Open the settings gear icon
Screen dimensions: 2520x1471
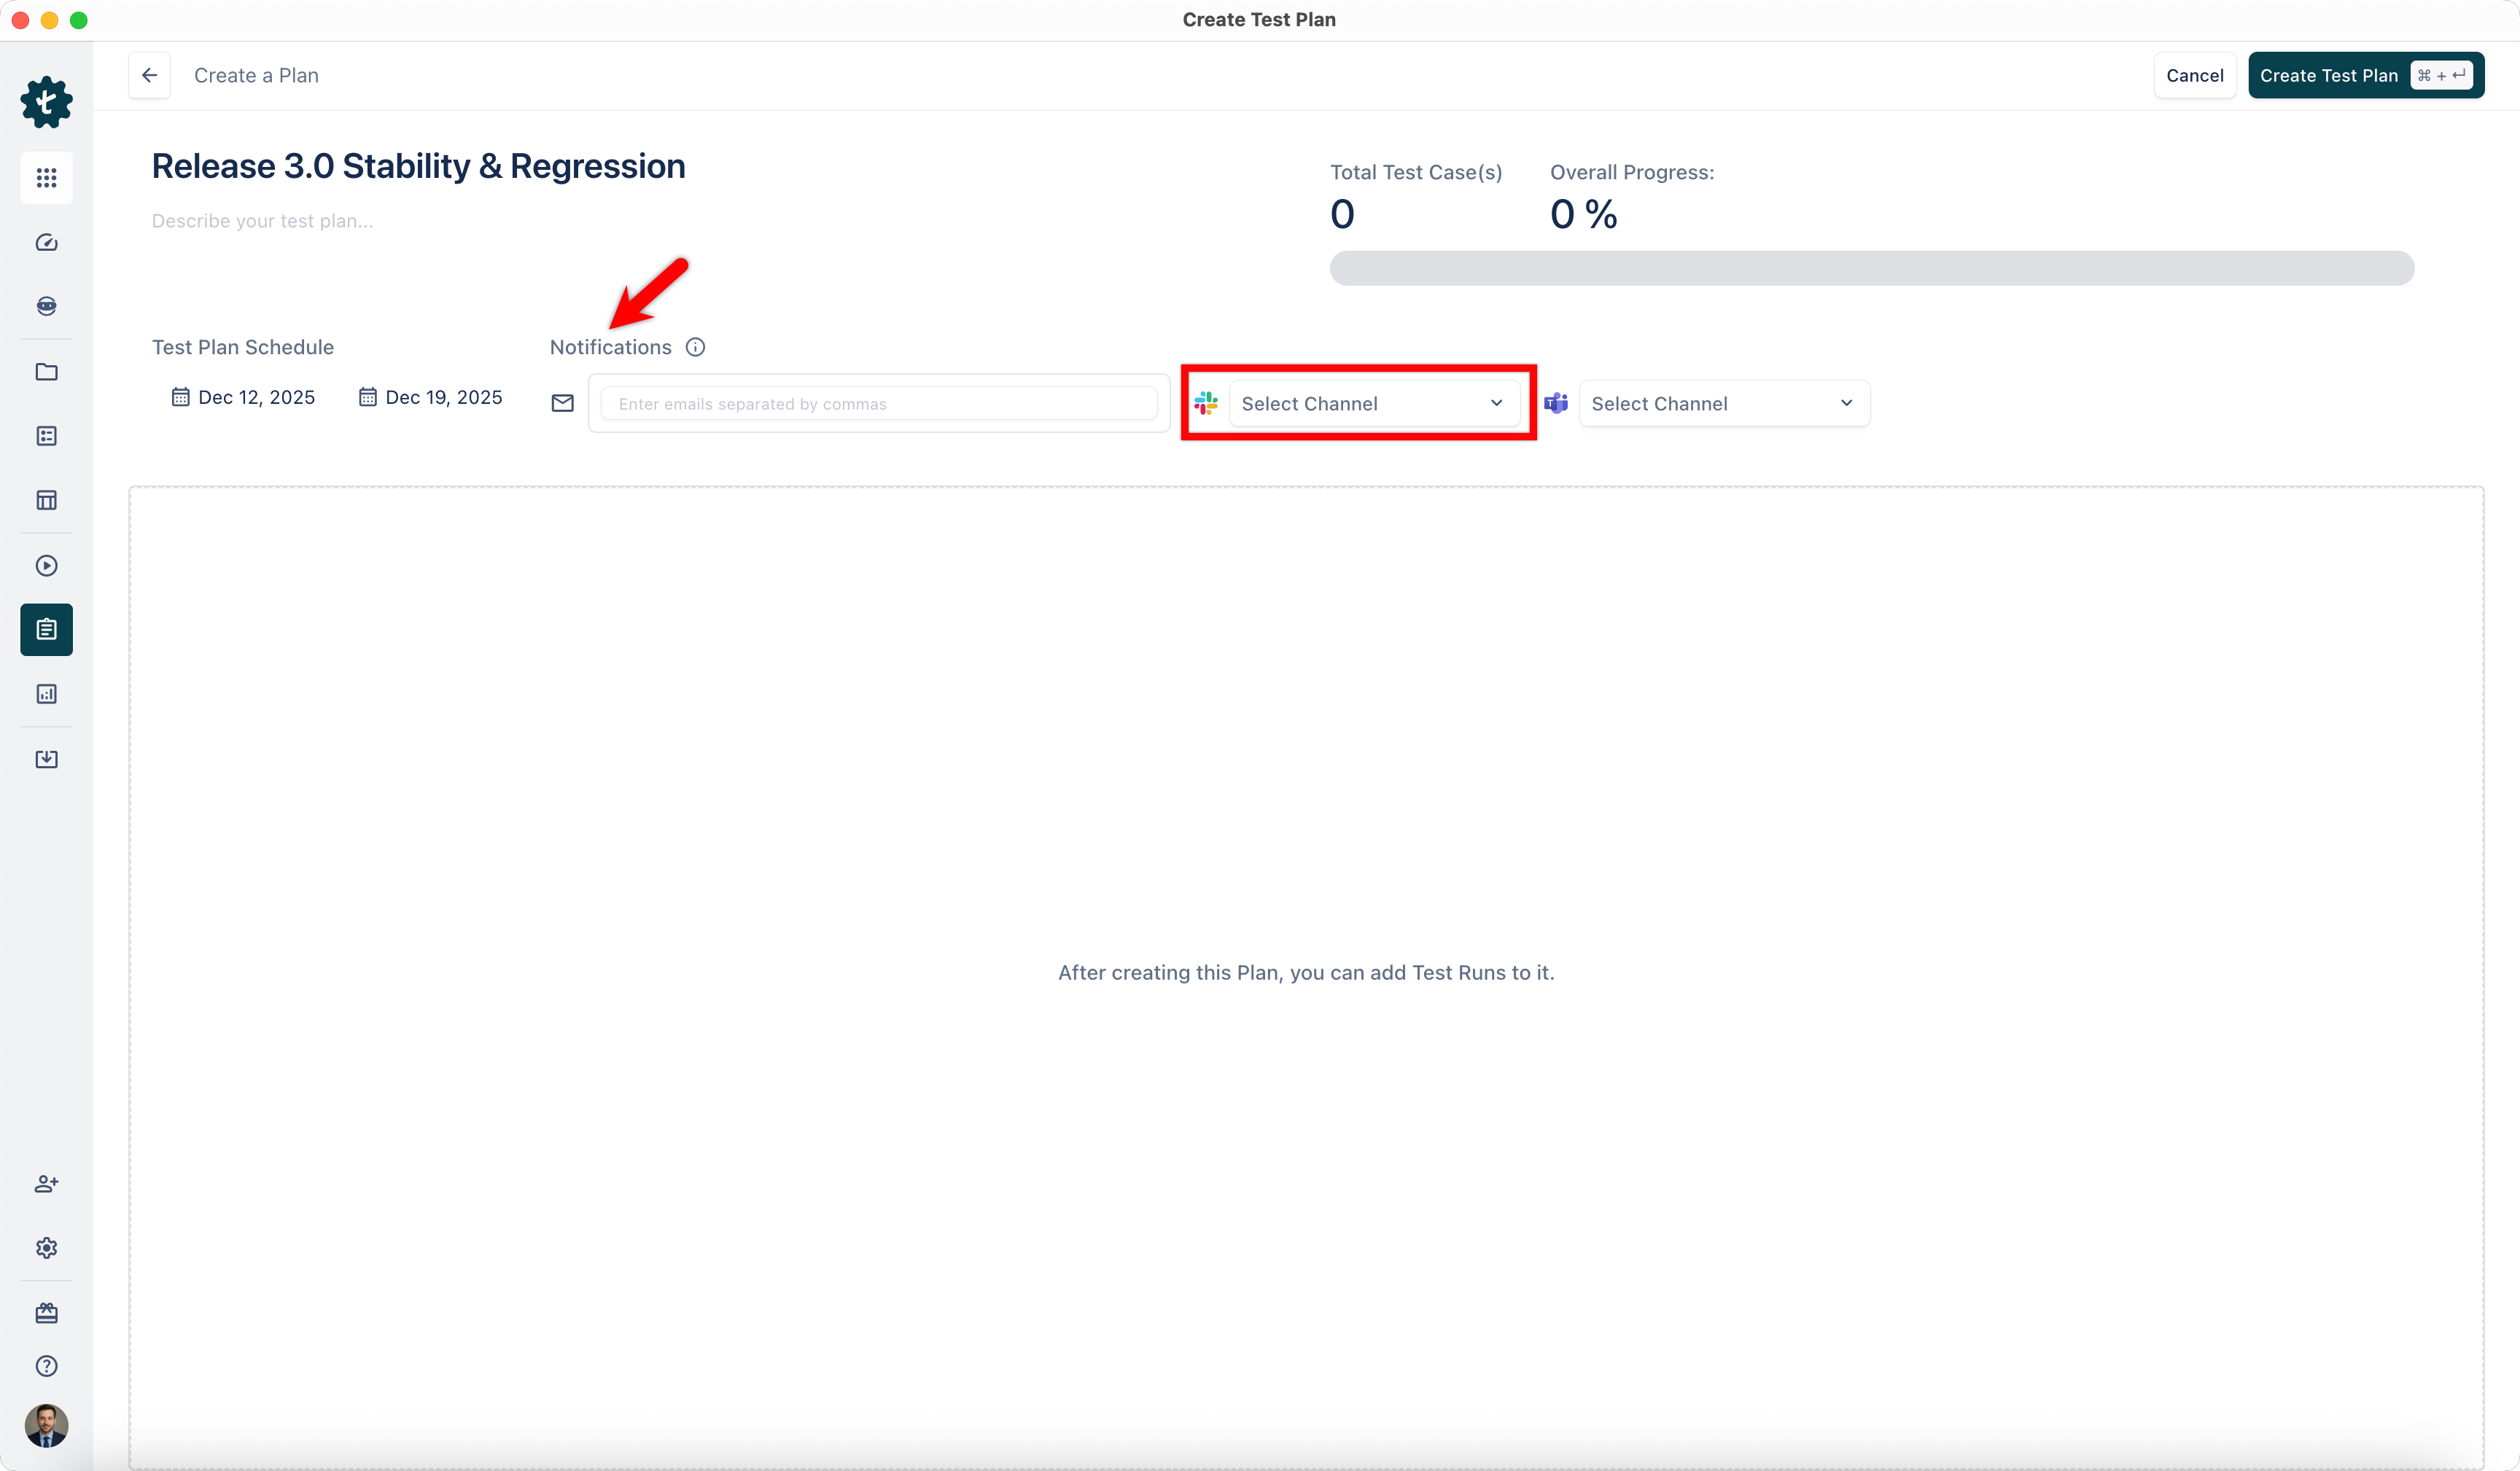pyautogui.click(x=46, y=1247)
